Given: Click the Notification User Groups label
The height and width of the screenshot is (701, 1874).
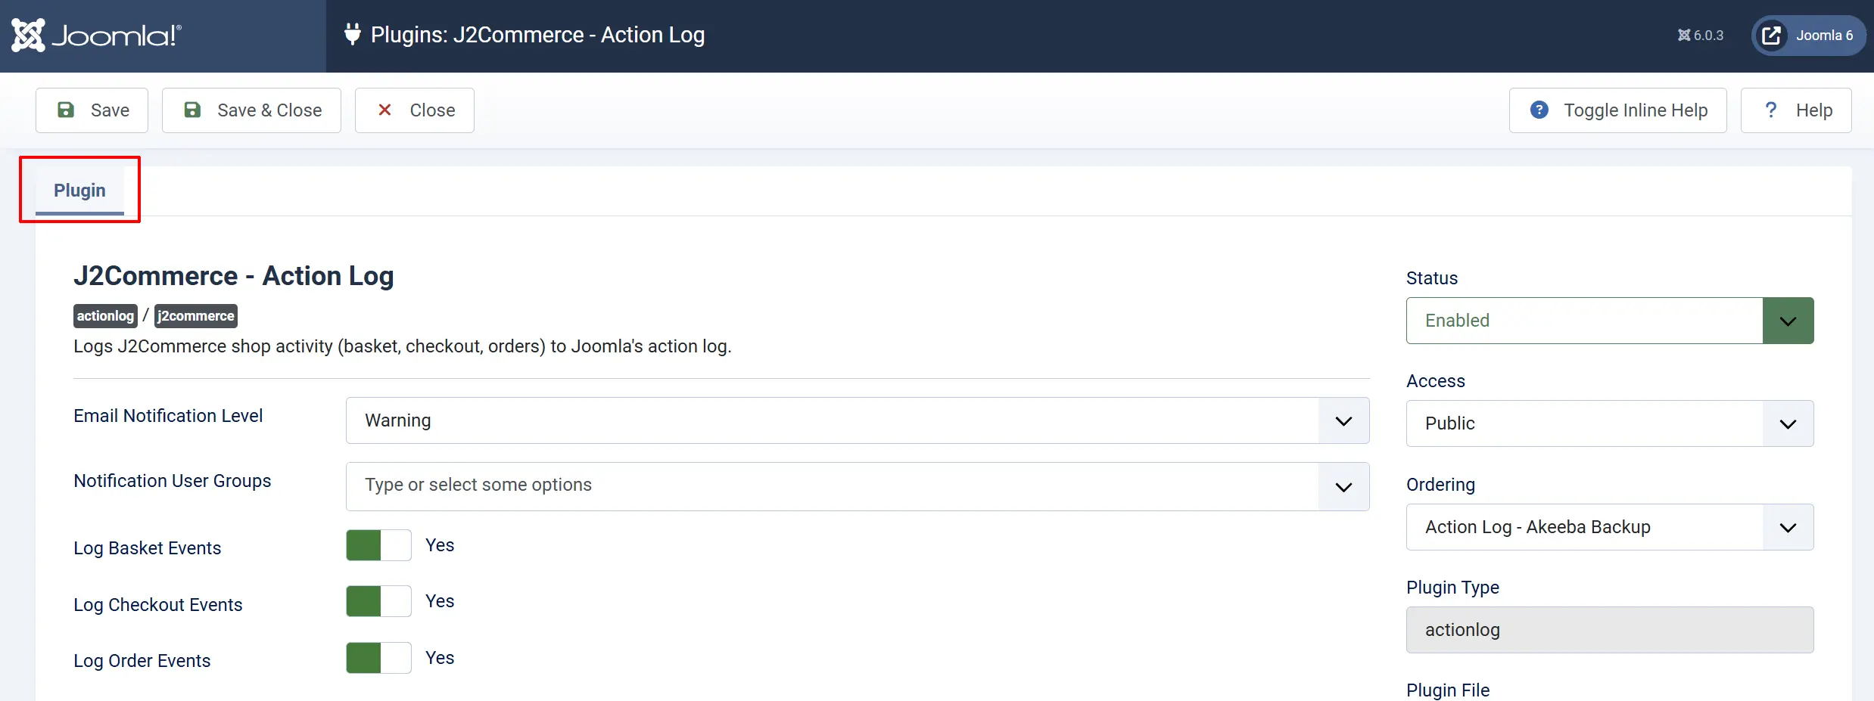Looking at the screenshot, I should (x=173, y=481).
